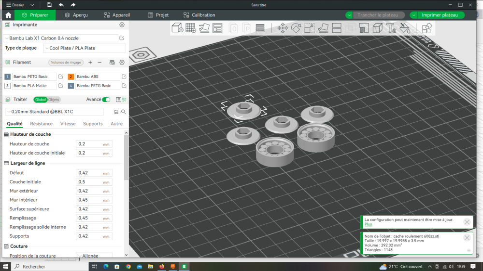Open printer settings gear icon

(x=122, y=25)
